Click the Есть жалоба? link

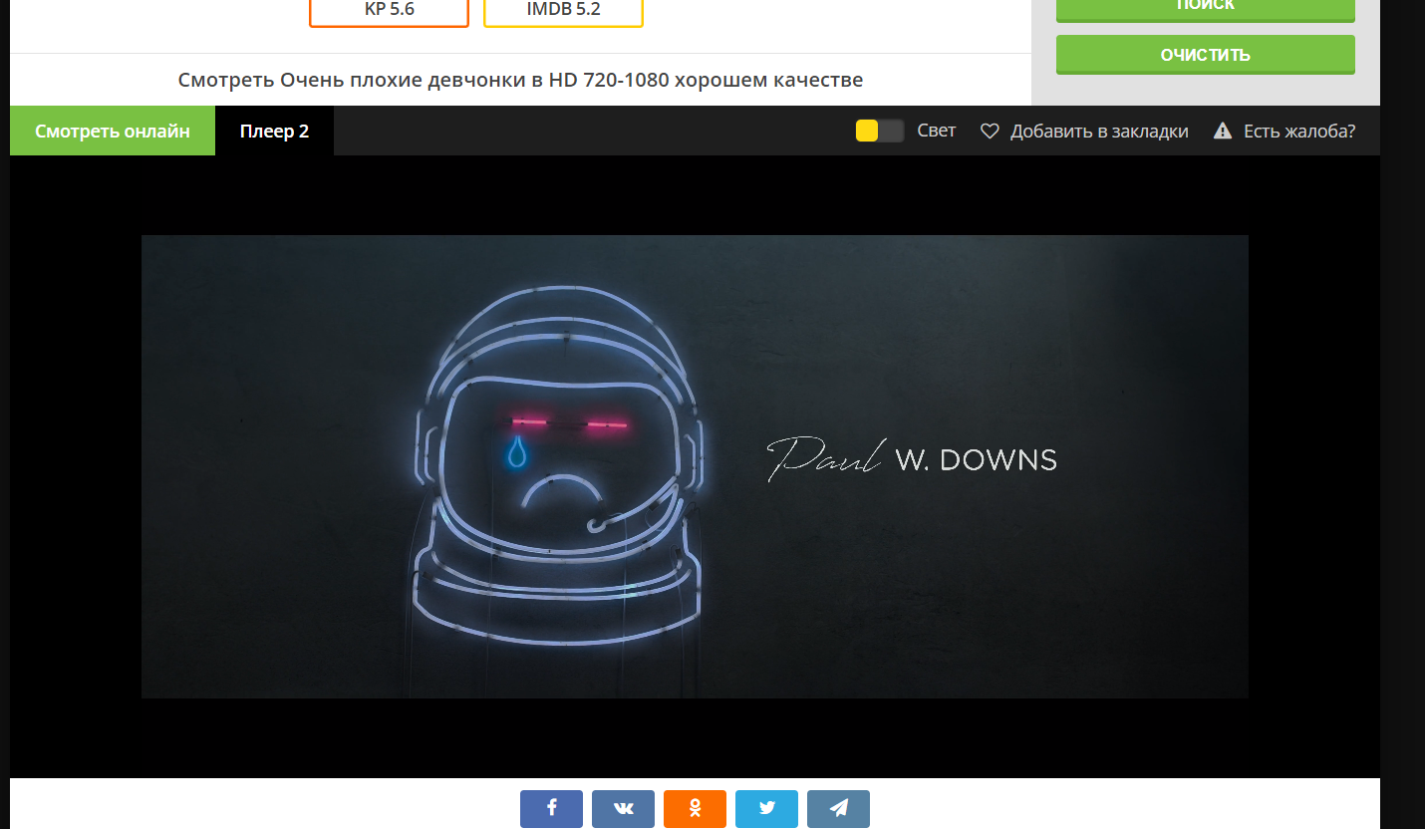coord(1299,131)
